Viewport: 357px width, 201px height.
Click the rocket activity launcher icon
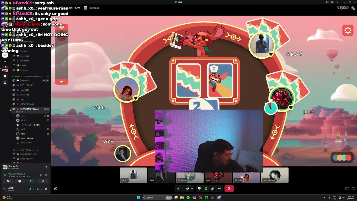(x=55, y=189)
